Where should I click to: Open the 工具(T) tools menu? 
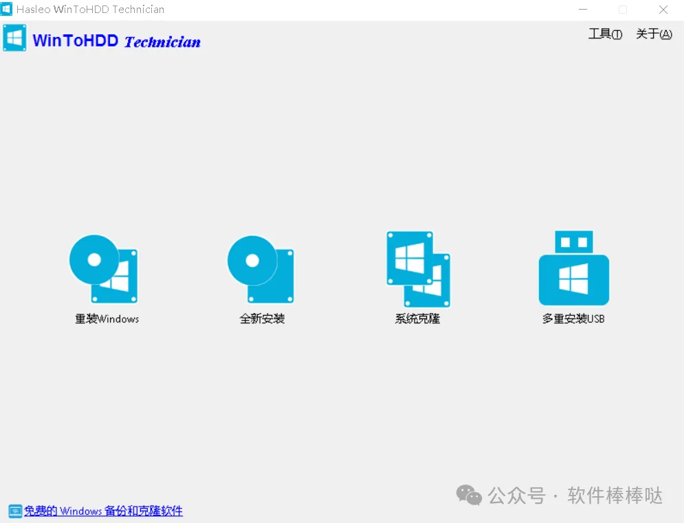[x=605, y=34]
